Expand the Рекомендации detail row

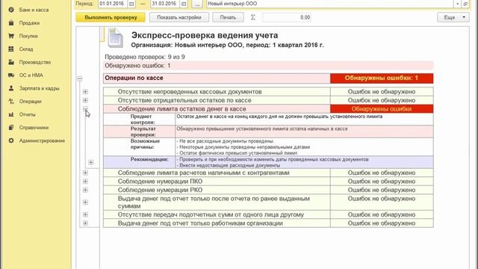[x=91, y=162]
